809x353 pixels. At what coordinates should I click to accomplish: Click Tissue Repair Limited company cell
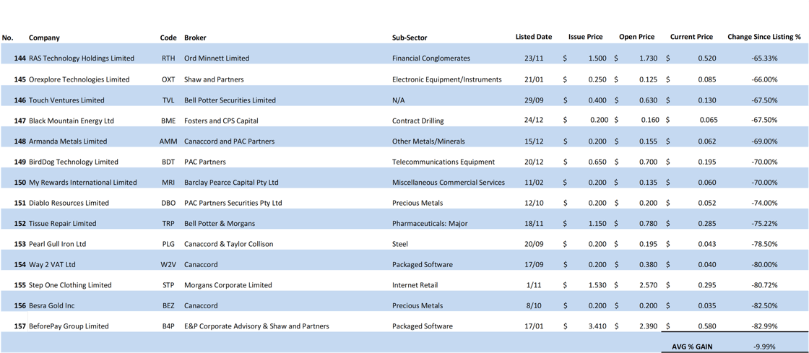pos(62,224)
